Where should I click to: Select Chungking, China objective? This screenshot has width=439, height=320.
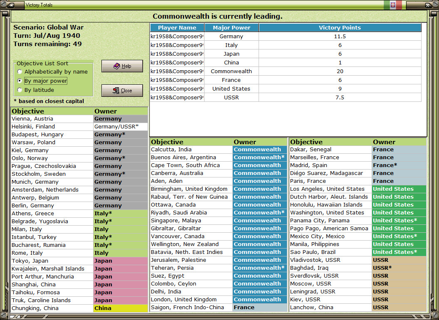click(x=52, y=308)
